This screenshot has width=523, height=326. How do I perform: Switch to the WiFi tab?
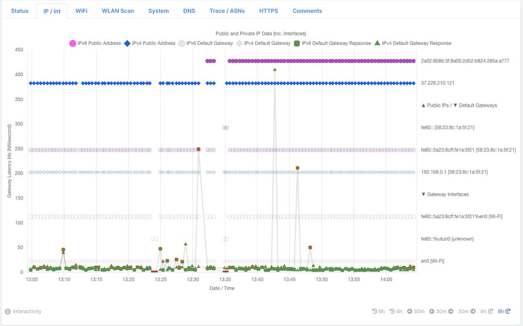point(81,11)
